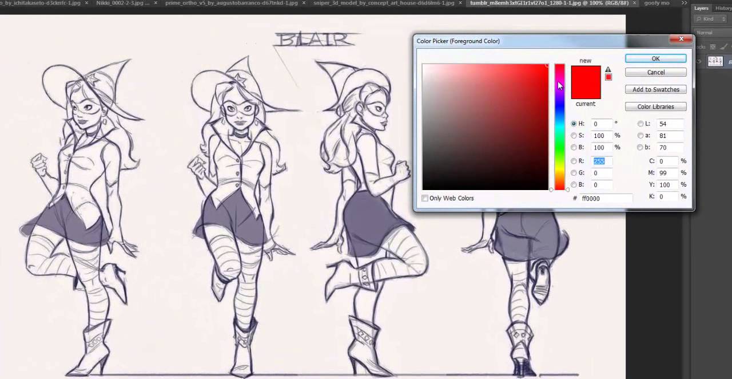The height and width of the screenshot is (379, 732).
Task: Toggle the layer visibility eye in Layers panel
Action: coord(699,61)
